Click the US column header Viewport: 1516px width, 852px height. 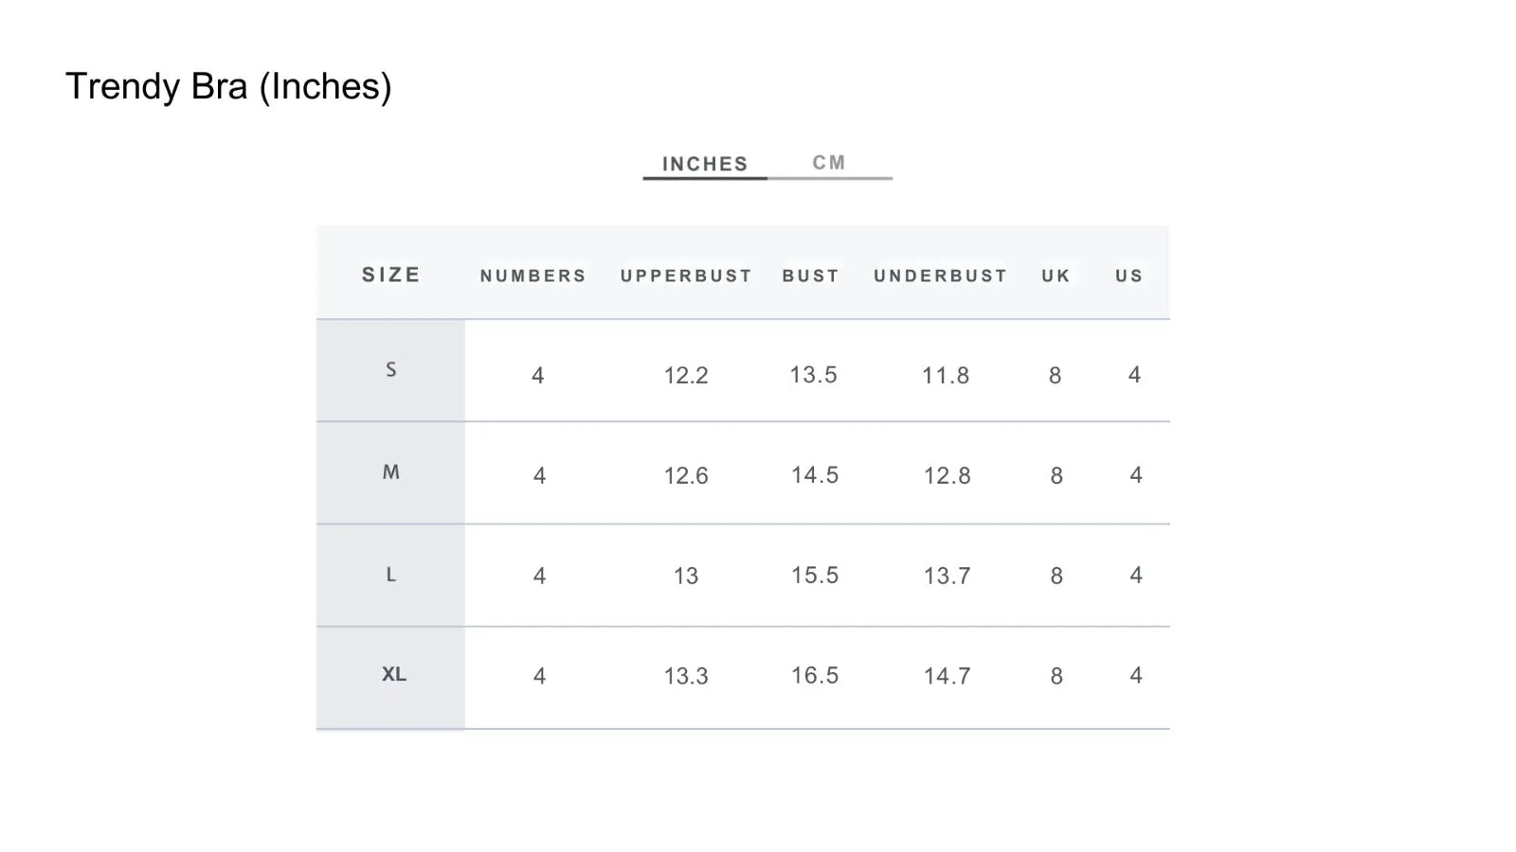[x=1129, y=275]
